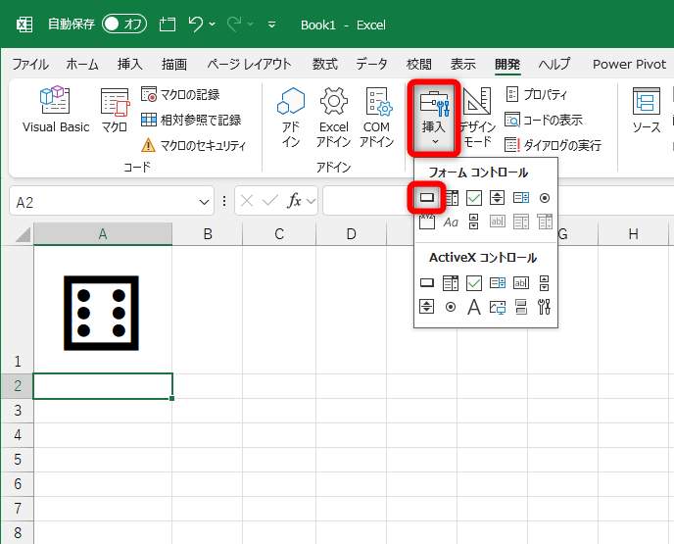Open ActiveX More Controls tools icon
Screen dimensions: 674x544
click(544, 307)
